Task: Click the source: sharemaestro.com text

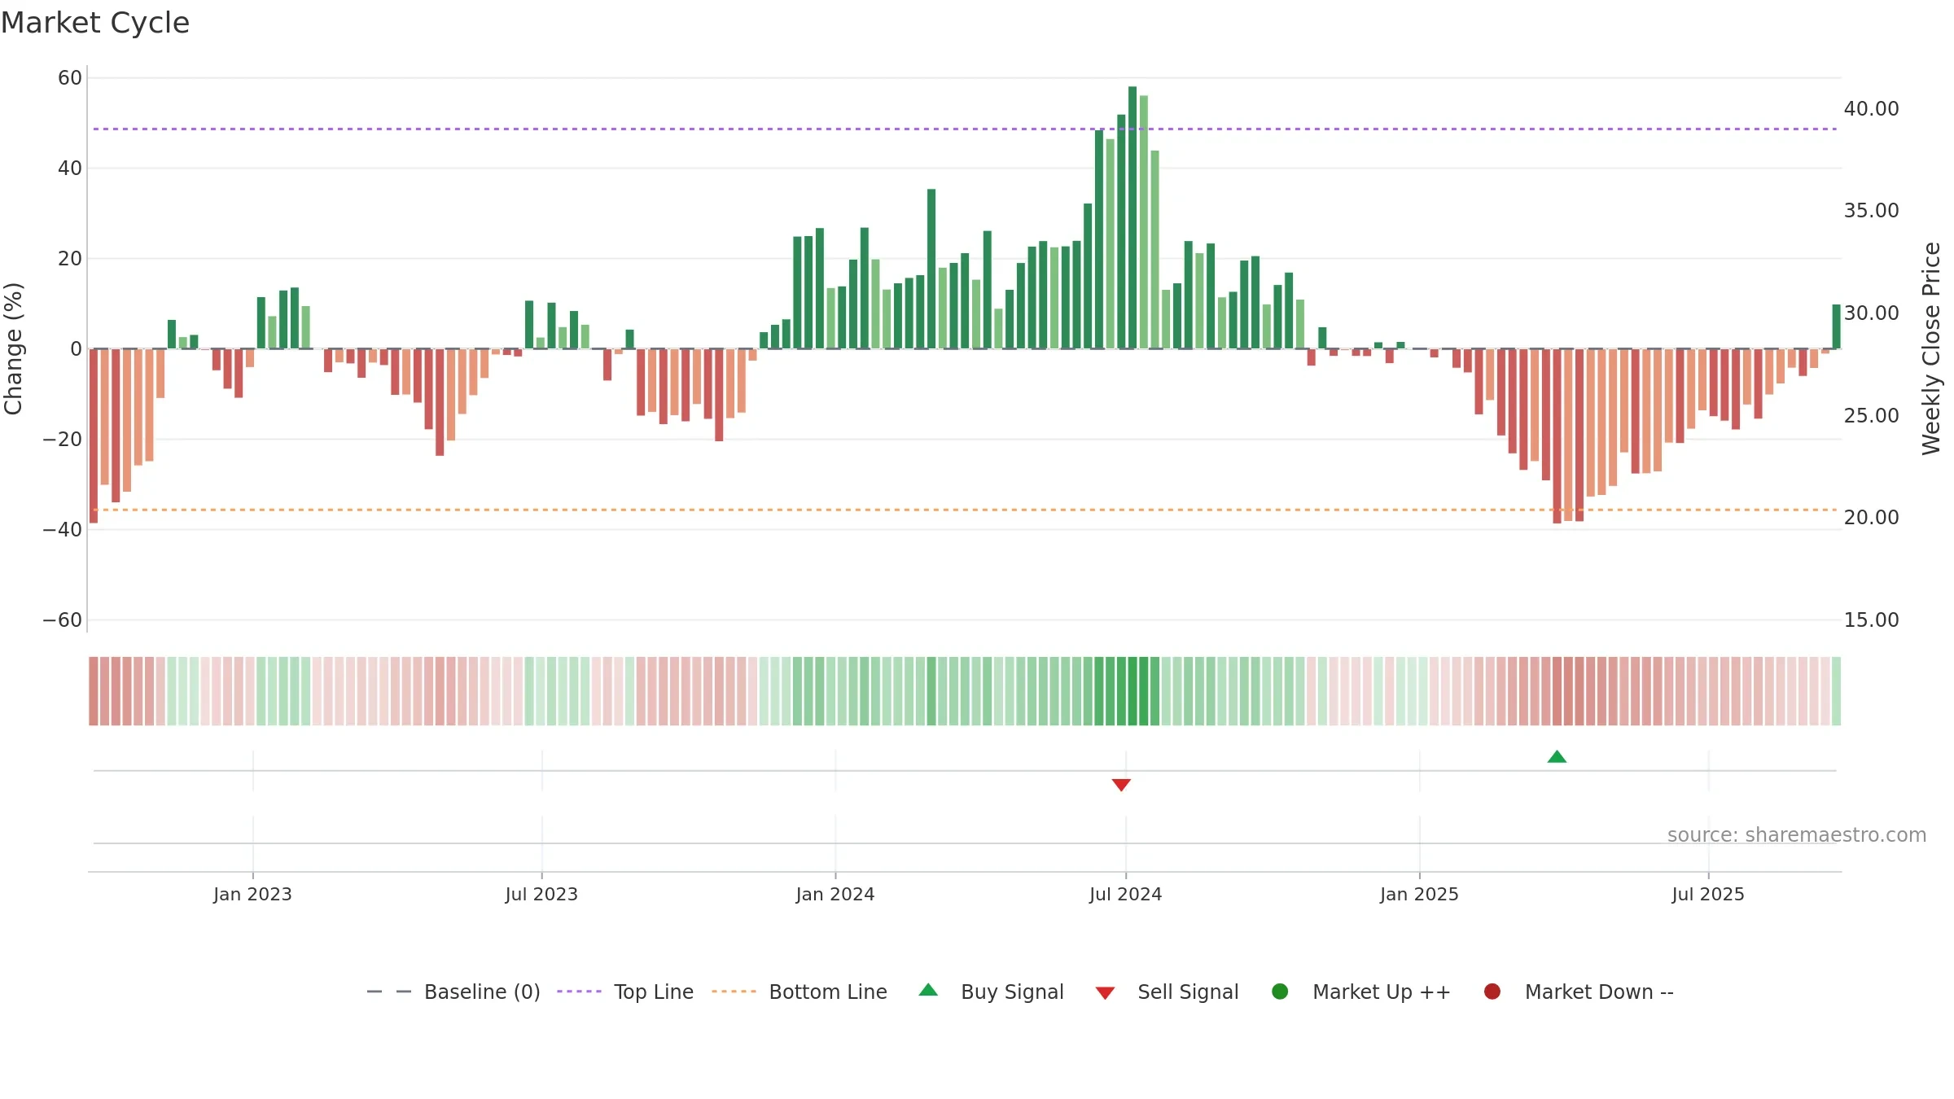Action: point(1797,835)
